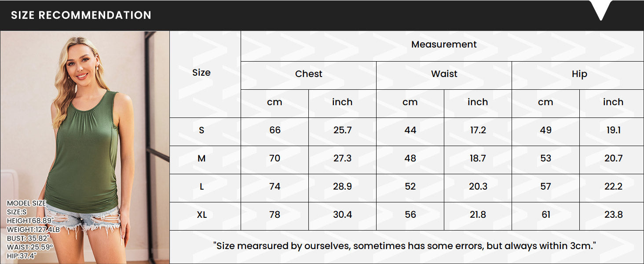Select the 18.7 waist inch value
644x264 pixels.
pos(478,158)
